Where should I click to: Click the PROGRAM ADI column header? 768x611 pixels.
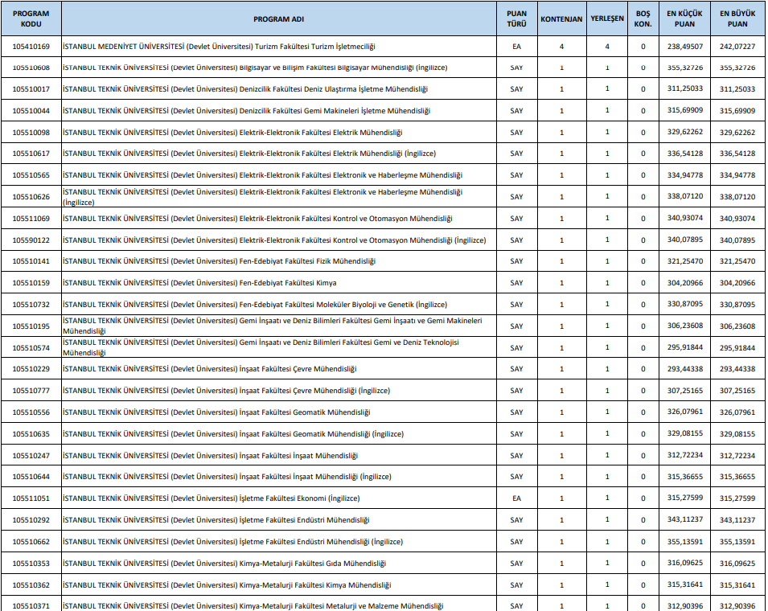tap(277, 18)
